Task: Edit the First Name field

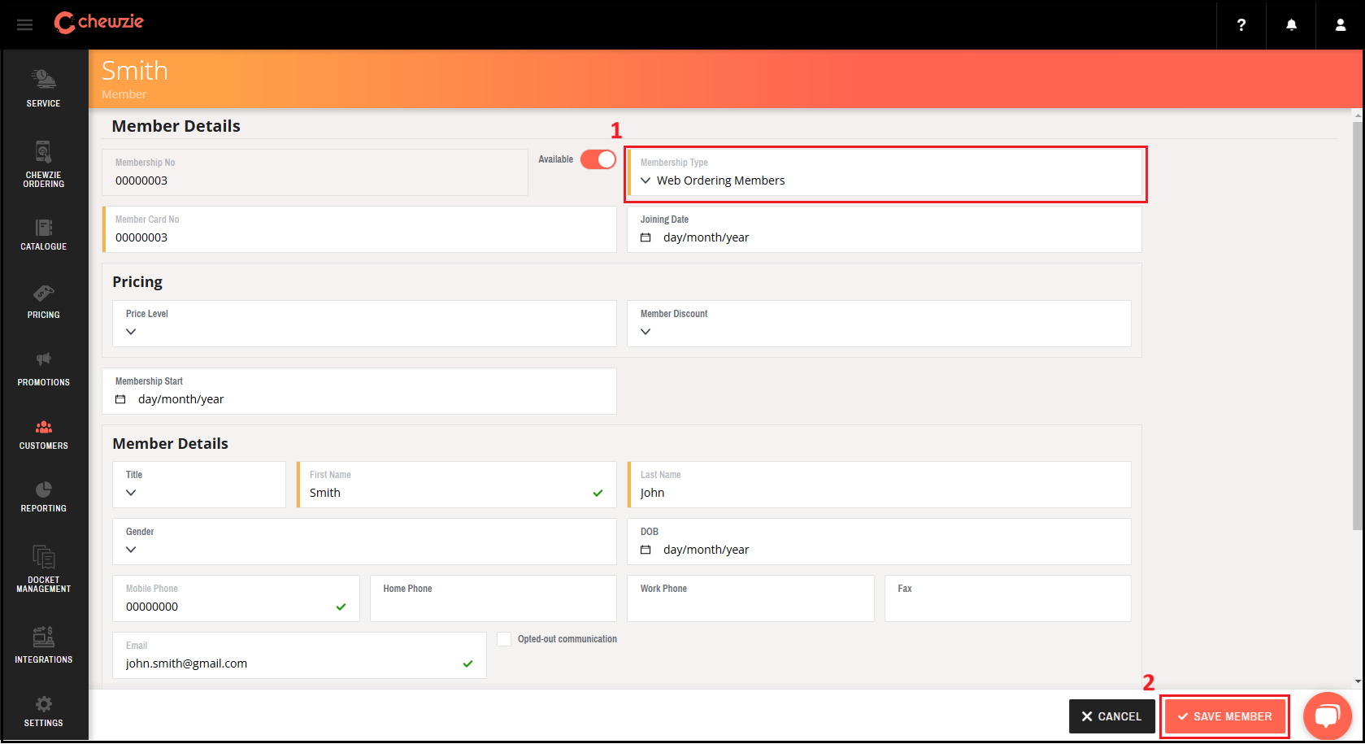Action: (456, 485)
